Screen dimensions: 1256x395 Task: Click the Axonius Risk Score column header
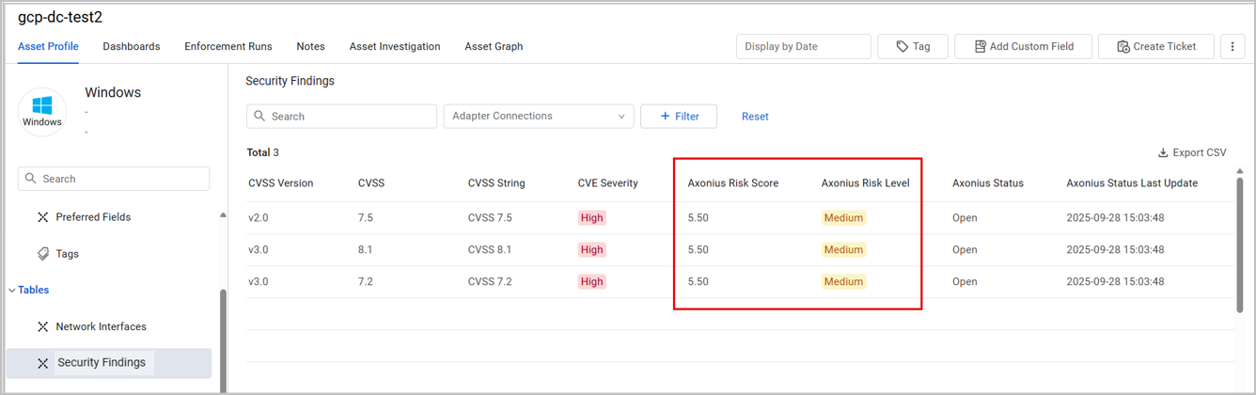click(733, 183)
